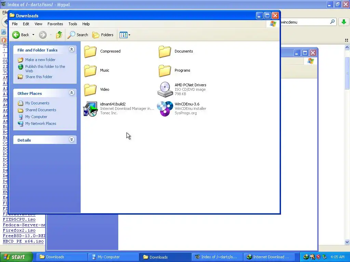Screen dimensions: 350x262
Task: Toggle the Folders pane
Action: (x=103, y=35)
